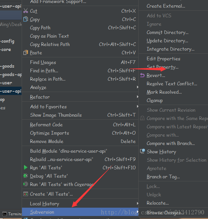Select the -goods-ap module in project tree
This screenshot has width=208, height=219.
pyautogui.click(x=11, y=75)
